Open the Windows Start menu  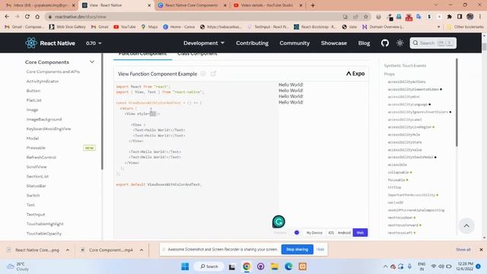click(185, 266)
